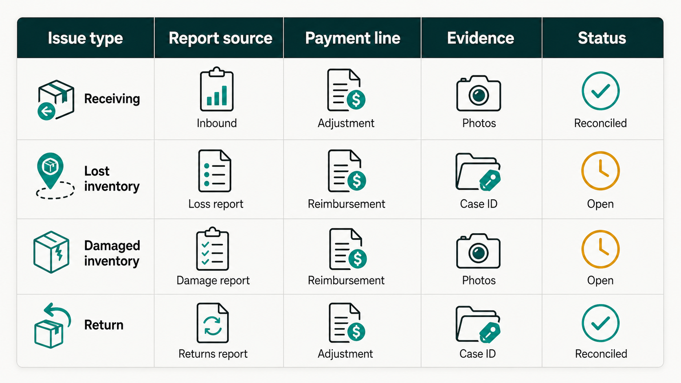The image size is (681, 383).
Task: Click the Return row Case ID text
Action: (x=478, y=354)
